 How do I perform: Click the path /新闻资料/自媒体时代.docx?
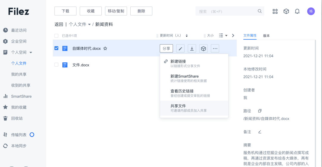266,119
